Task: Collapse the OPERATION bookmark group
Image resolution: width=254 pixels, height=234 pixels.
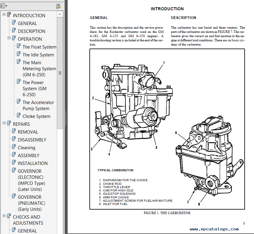Action: pos(9,38)
